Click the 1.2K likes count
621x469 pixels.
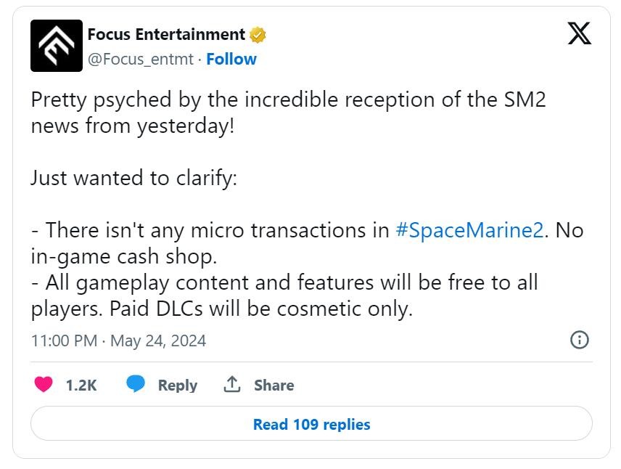pyautogui.click(x=81, y=386)
